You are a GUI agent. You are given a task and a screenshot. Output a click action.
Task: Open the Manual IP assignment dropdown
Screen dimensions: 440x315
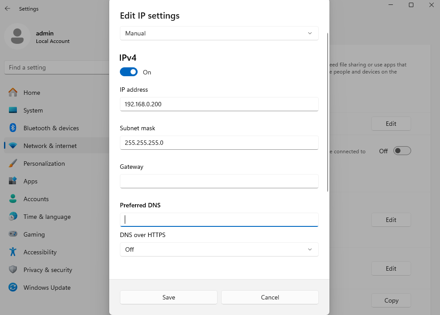tap(219, 33)
